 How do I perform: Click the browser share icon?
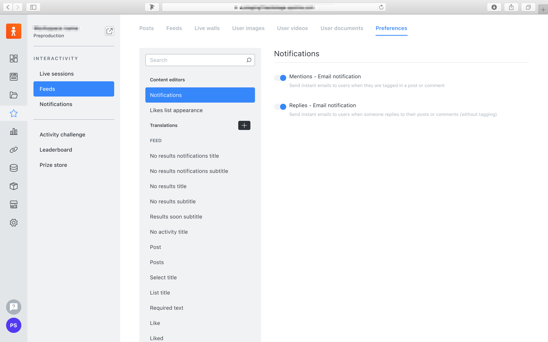point(511,7)
